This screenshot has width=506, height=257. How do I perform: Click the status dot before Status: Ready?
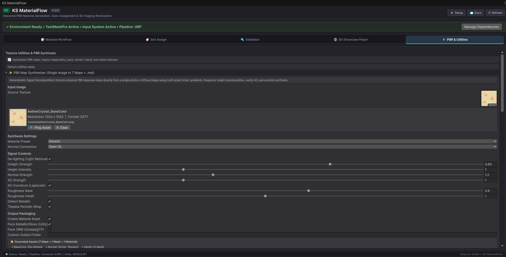click(7, 254)
